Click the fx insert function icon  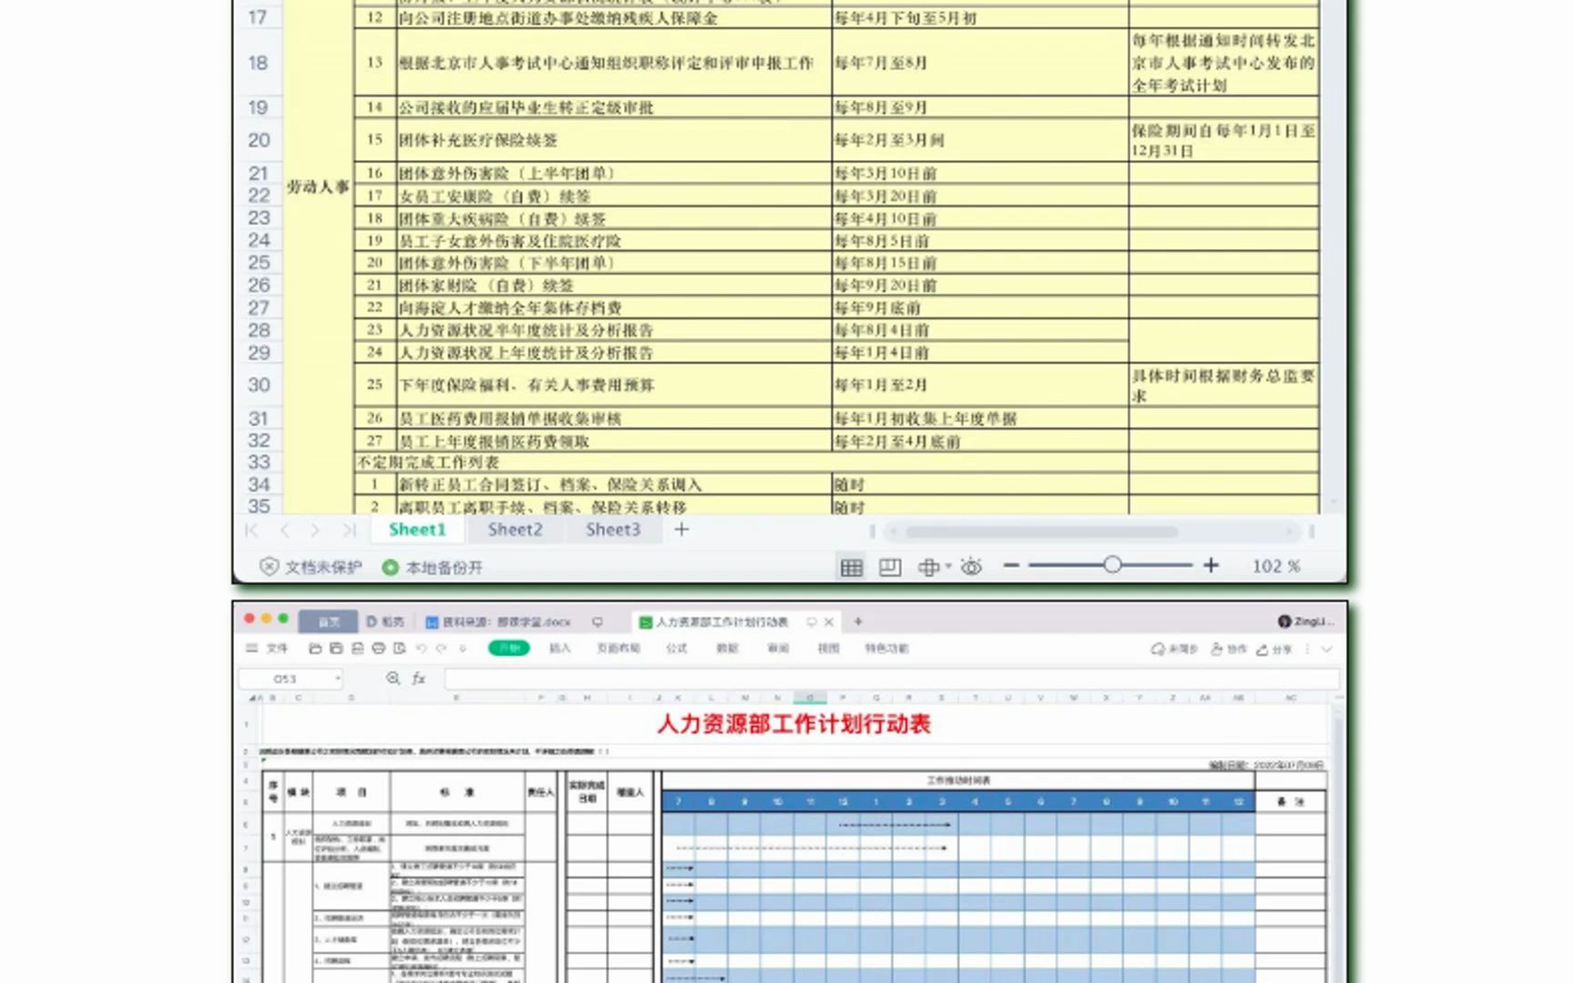tap(418, 679)
